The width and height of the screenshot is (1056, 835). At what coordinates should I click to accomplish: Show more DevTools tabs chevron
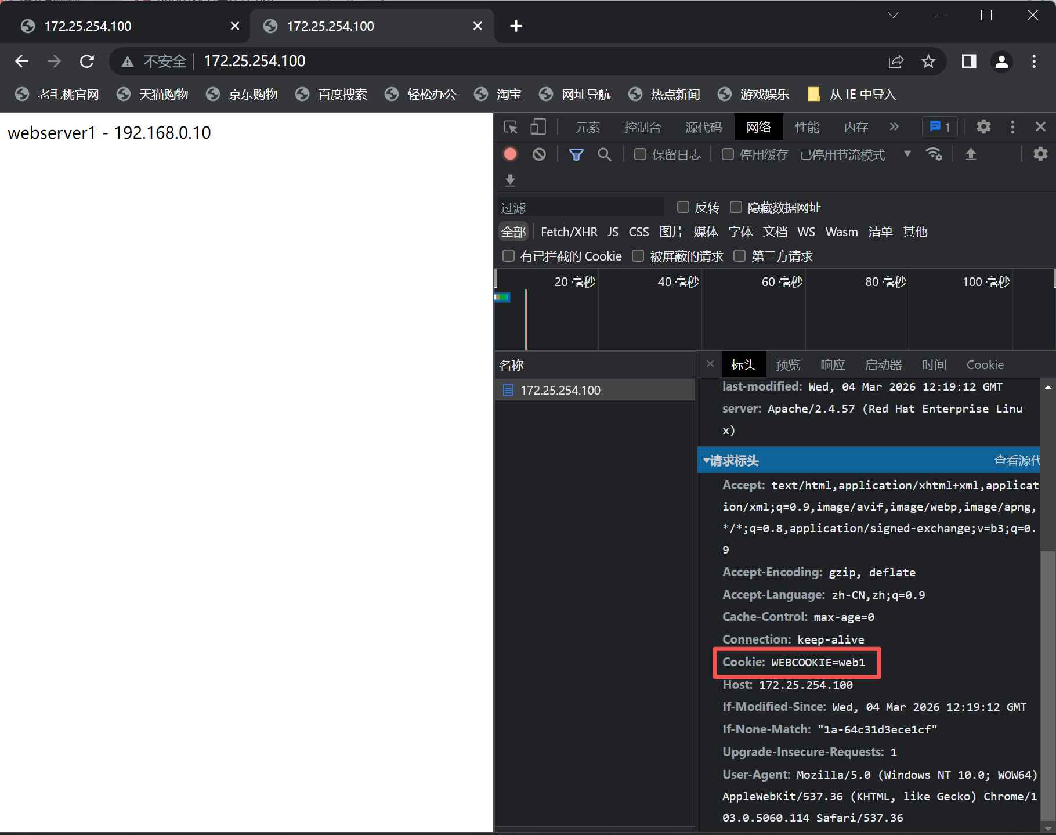pos(894,127)
